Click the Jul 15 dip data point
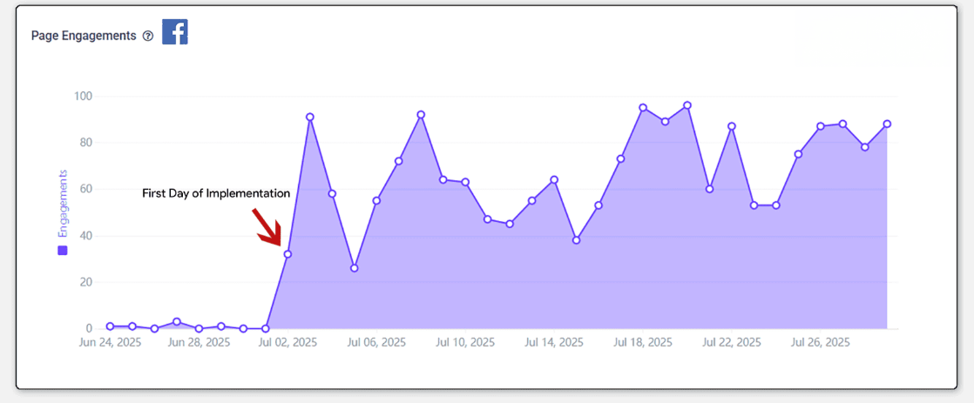 576,240
